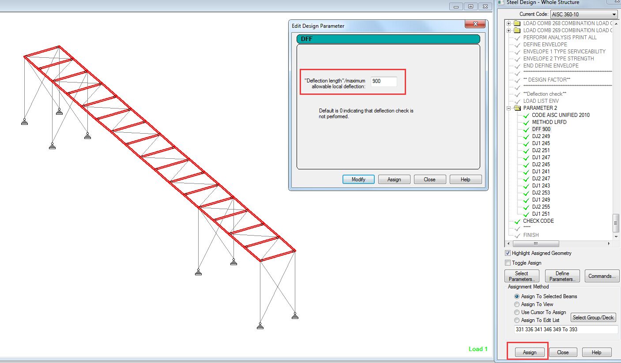
Task: Select the LOAD COMB 268 row
Action: 568,23
